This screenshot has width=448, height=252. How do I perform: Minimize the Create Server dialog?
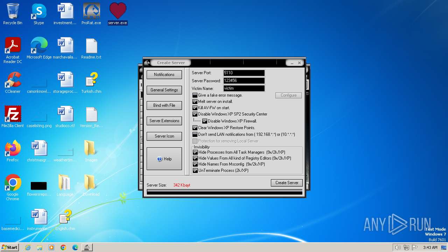[292, 63]
